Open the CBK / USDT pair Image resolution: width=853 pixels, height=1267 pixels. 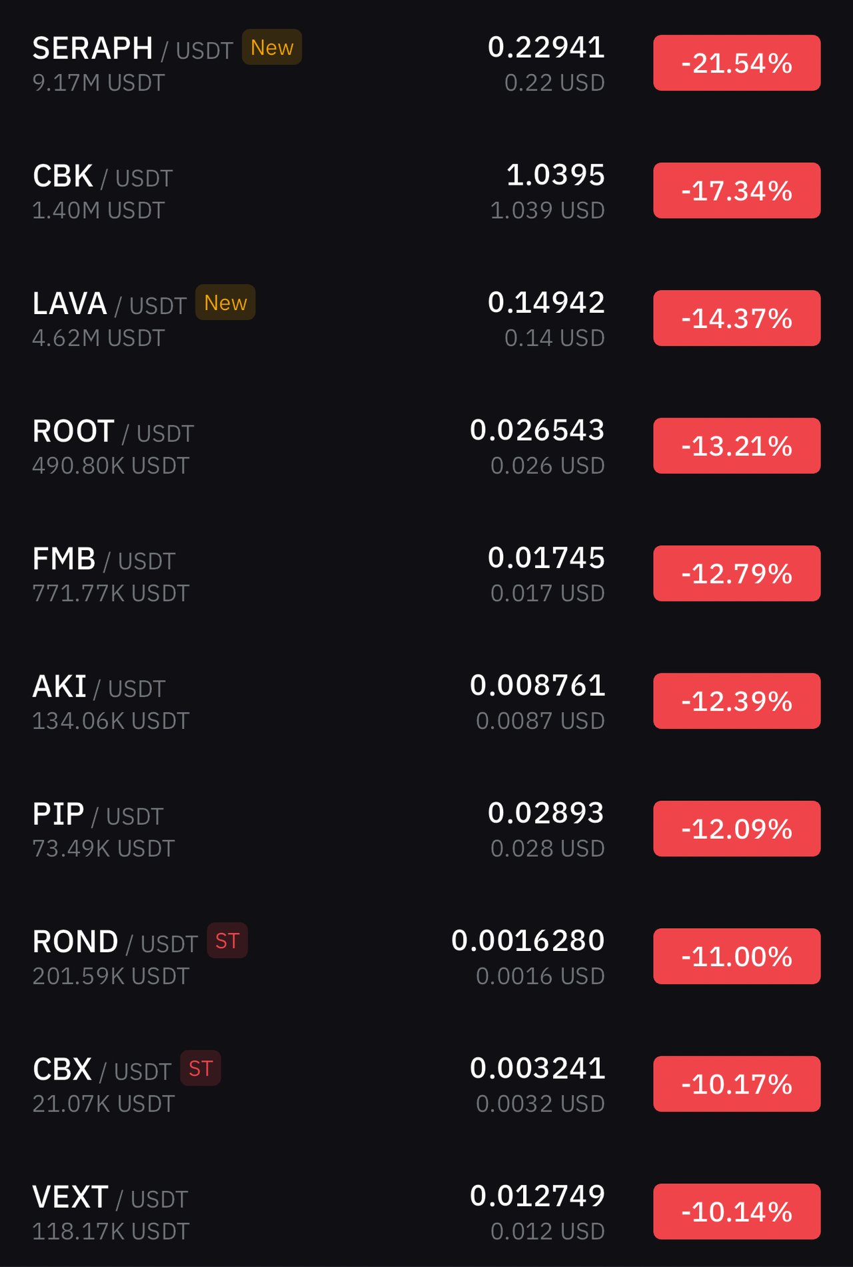[426, 191]
